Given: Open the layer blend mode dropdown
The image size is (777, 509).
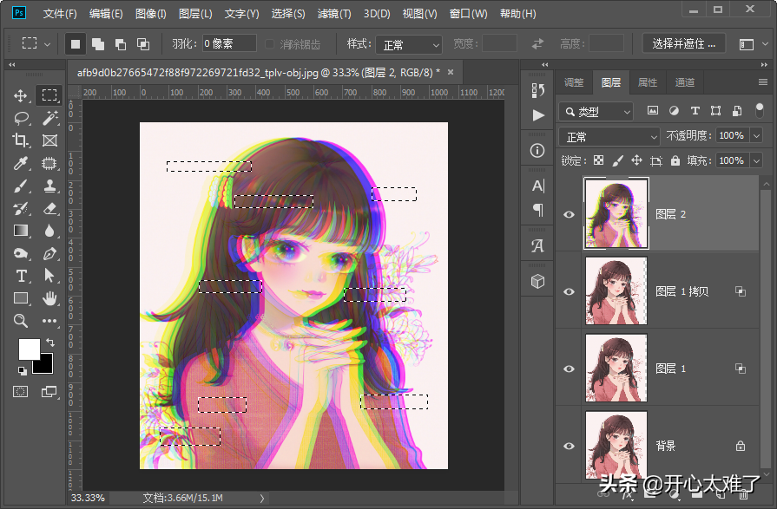Looking at the screenshot, I should [610, 137].
